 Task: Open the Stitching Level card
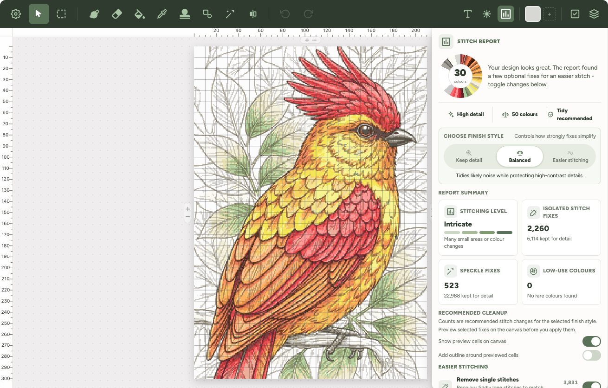click(478, 228)
